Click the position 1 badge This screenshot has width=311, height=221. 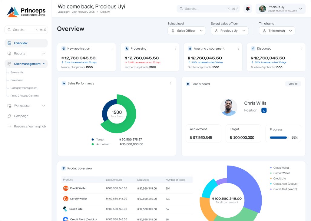coord(264,110)
